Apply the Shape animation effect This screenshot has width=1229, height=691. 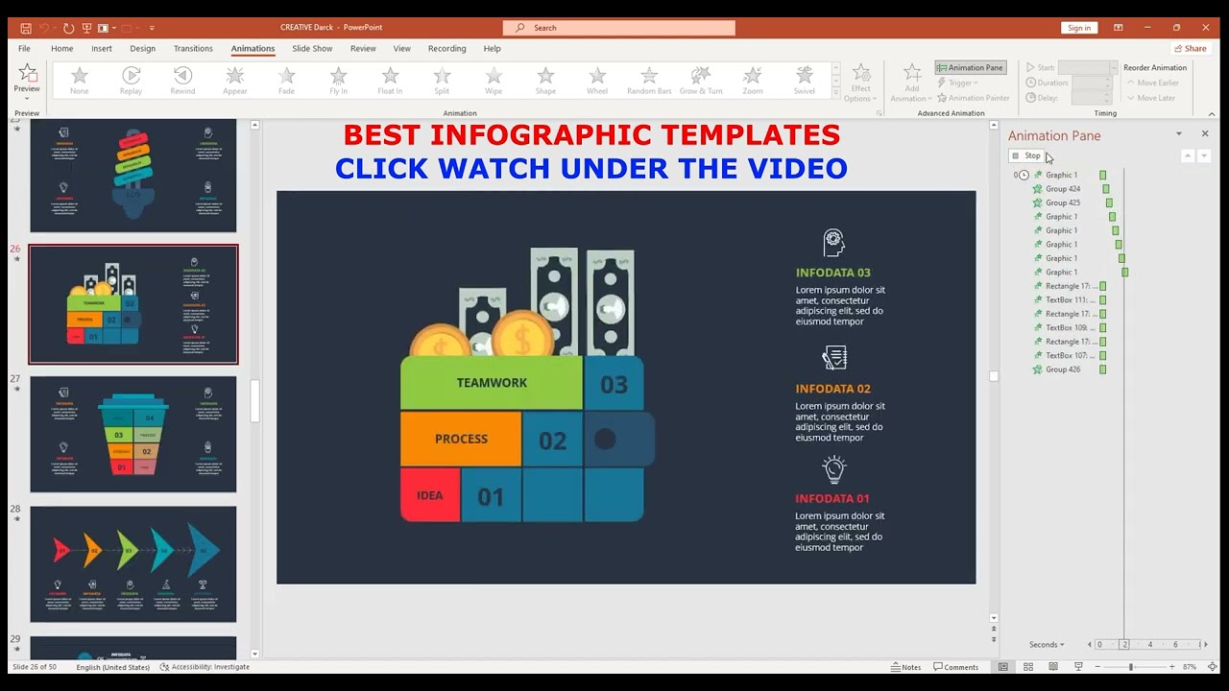tap(545, 81)
